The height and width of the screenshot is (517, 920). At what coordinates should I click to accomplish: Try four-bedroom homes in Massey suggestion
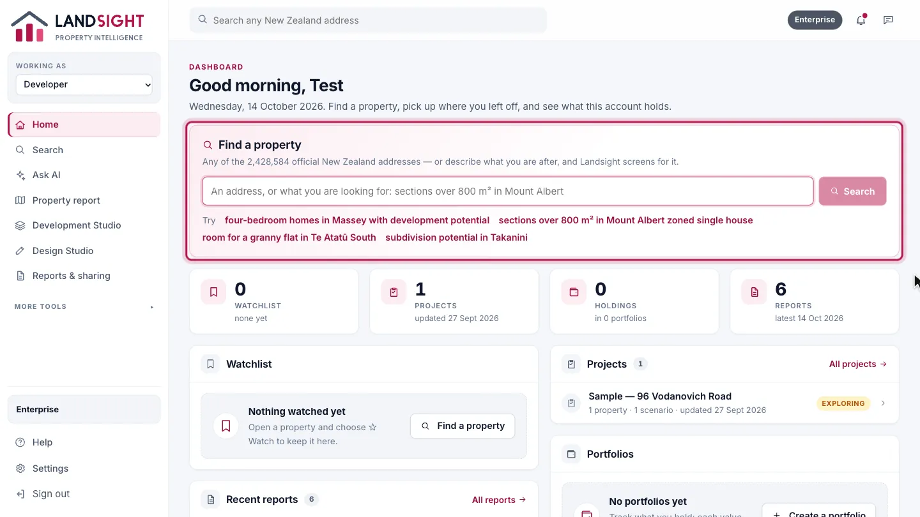pyautogui.click(x=357, y=220)
